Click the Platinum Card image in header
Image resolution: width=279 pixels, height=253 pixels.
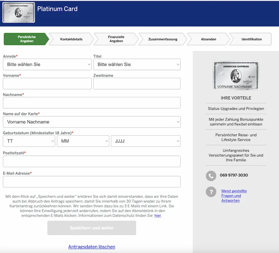pos(18,13)
